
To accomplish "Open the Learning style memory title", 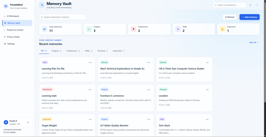I will tap(49, 96).
